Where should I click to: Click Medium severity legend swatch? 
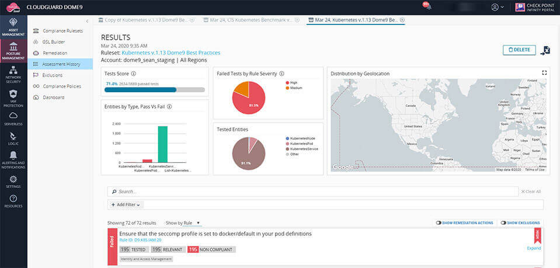(x=287, y=88)
